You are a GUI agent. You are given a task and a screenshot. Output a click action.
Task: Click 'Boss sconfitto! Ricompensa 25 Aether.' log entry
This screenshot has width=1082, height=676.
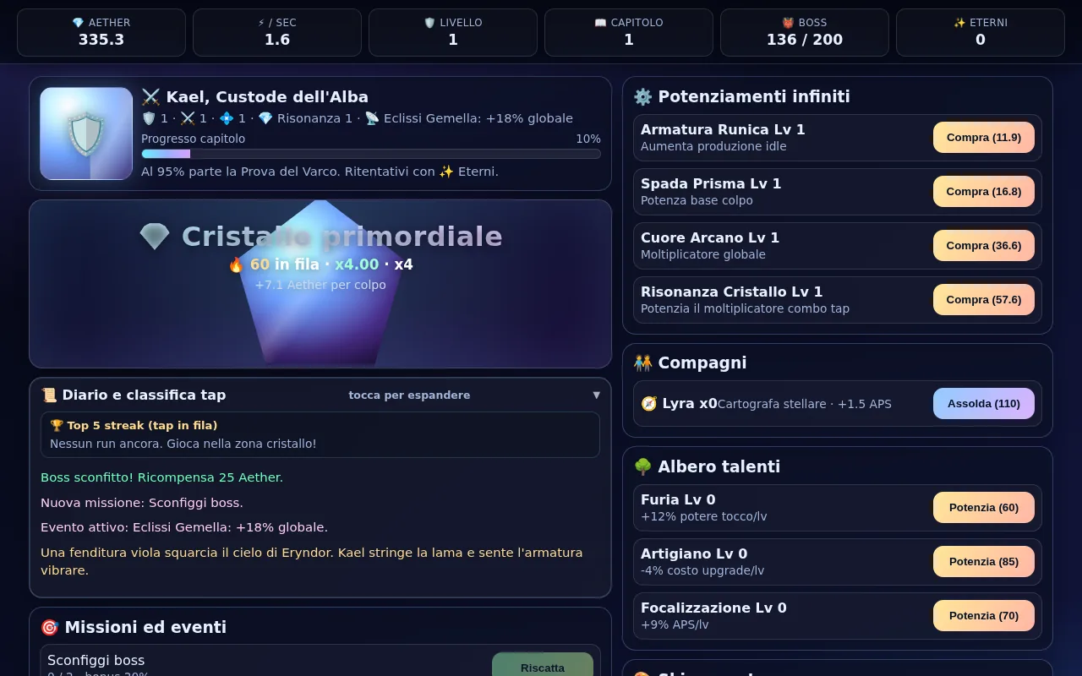pos(162,477)
